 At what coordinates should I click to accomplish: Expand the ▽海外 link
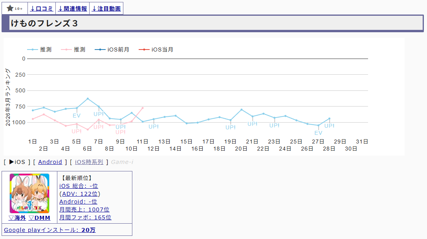[17, 218]
